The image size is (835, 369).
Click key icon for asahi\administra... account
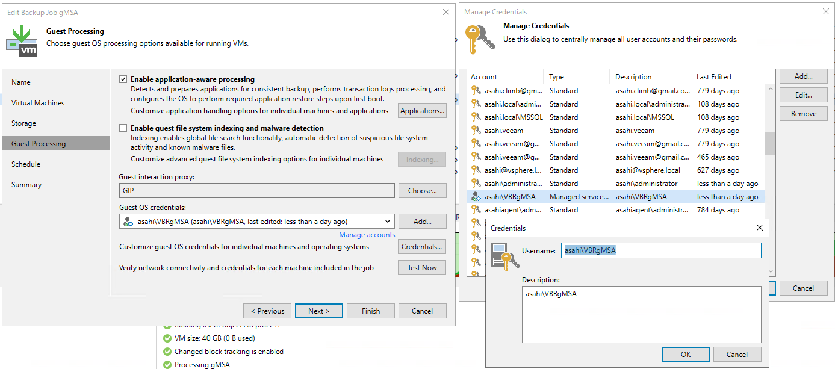(x=476, y=184)
